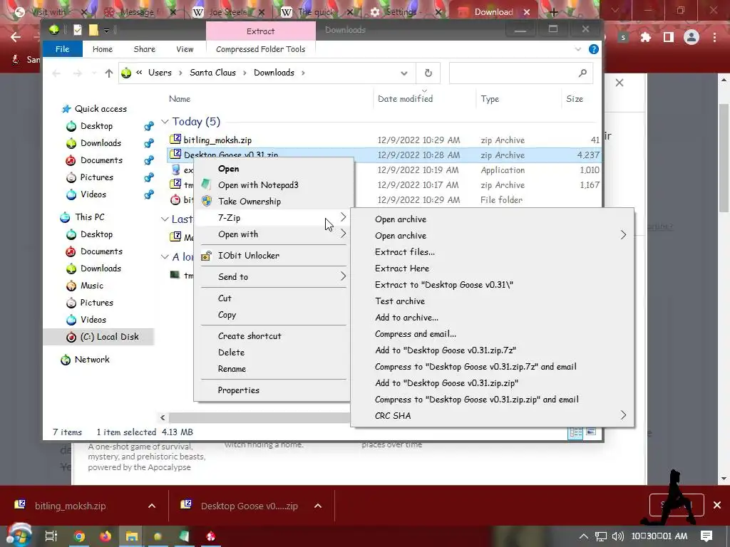Sort by the Type column header
This screenshot has width=730, height=547.
click(490, 98)
